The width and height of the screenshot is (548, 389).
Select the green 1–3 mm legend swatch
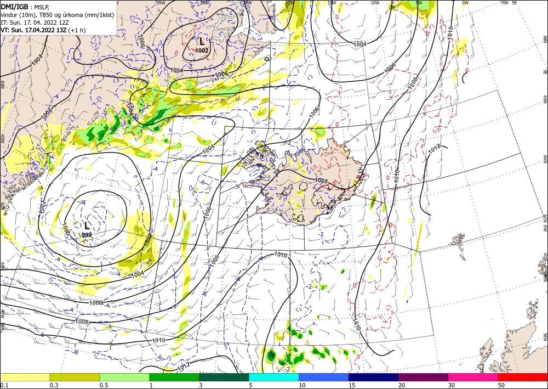coord(174,377)
